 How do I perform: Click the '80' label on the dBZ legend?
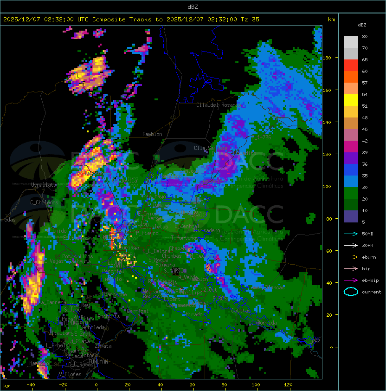(365, 36)
